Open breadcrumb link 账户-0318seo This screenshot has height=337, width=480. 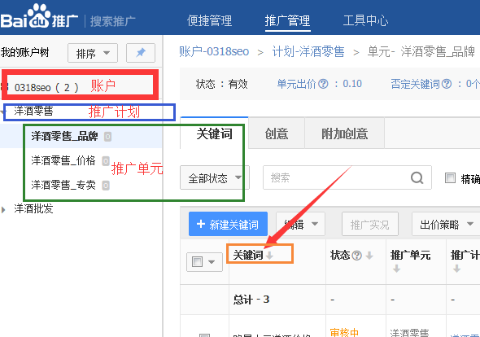coord(214,51)
